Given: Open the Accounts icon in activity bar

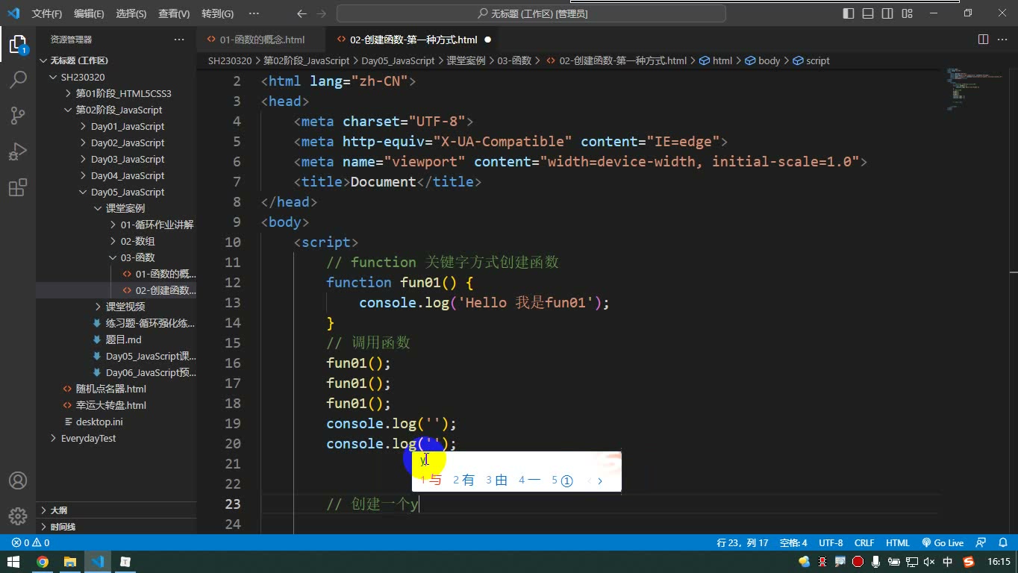Looking at the screenshot, I should (17, 480).
